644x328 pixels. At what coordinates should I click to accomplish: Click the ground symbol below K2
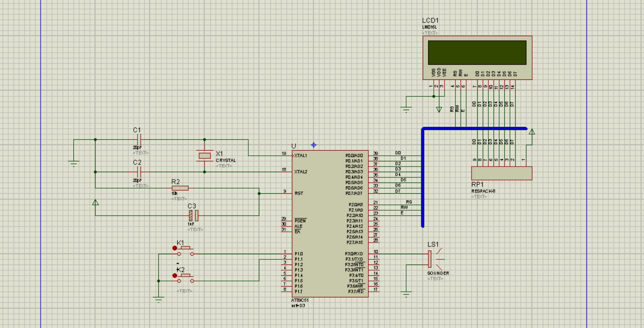pos(159,299)
